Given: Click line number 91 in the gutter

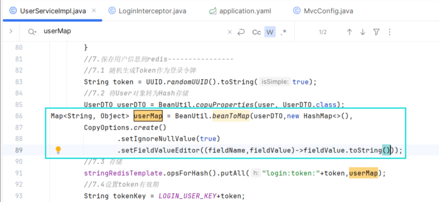Looking at the screenshot, I should tap(18, 173).
